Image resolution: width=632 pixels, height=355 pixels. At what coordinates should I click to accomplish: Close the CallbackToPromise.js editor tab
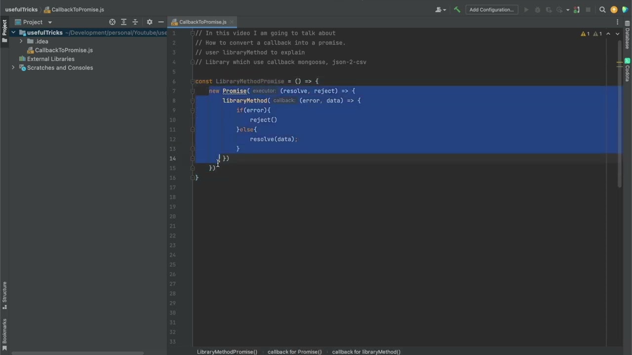click(232, 22)
